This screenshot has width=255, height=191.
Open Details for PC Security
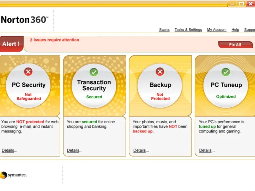[x=9, y=150]
